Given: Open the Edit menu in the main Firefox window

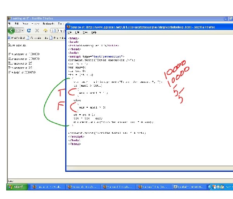Looking at the screenshot, I should [17, 23].
